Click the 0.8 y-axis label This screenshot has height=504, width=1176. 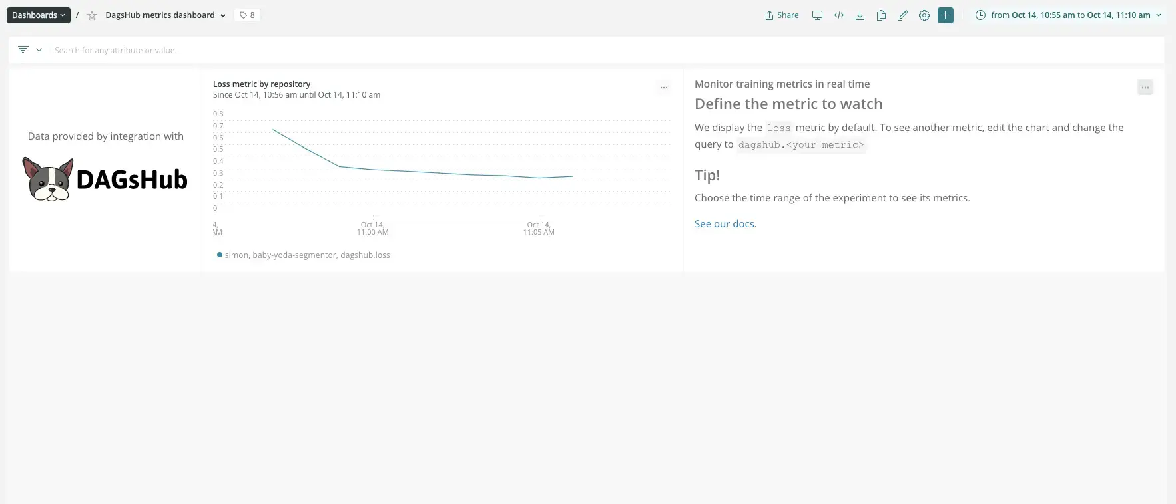218,114
